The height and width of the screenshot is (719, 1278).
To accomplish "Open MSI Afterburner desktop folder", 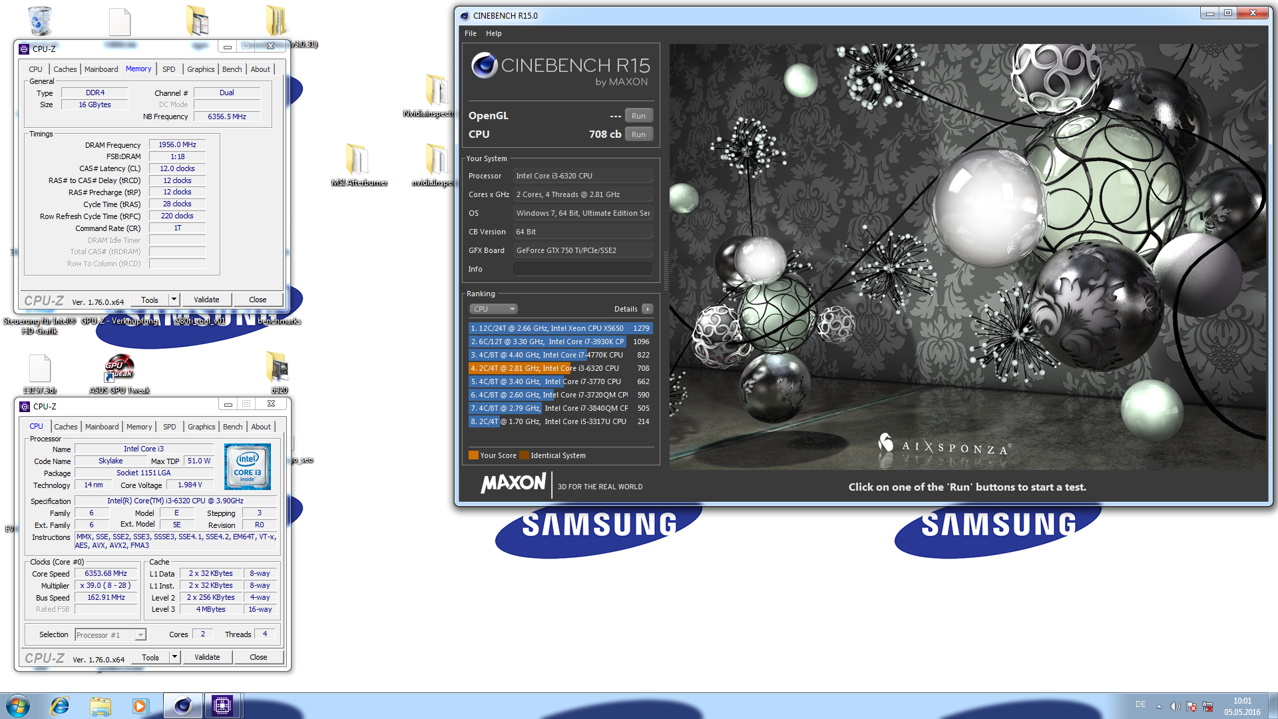I will pyautogui.click(x=358, y=164).
